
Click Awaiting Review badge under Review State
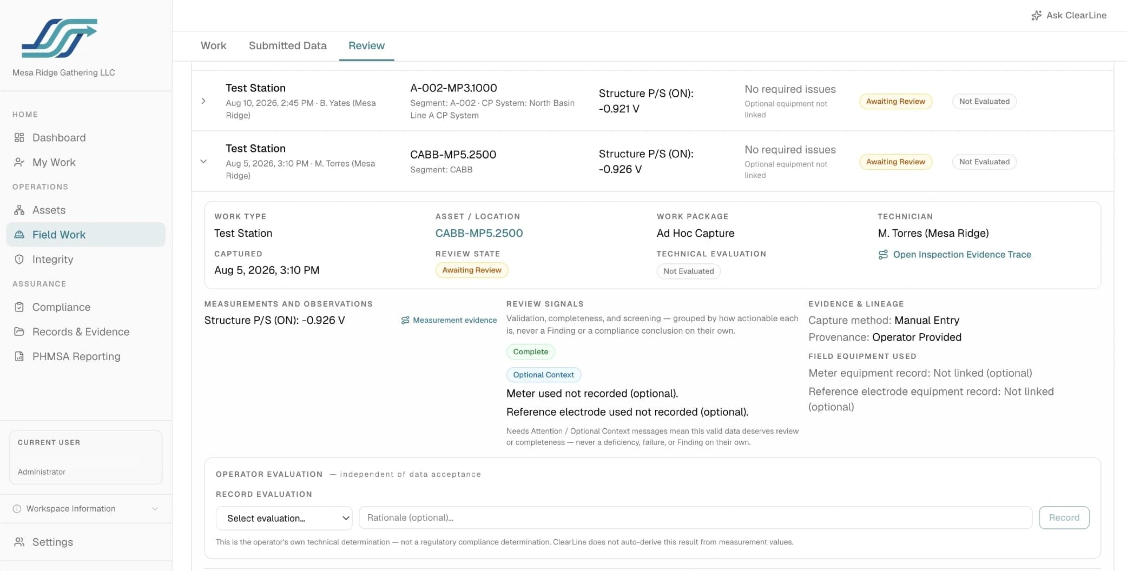[472, 270]
